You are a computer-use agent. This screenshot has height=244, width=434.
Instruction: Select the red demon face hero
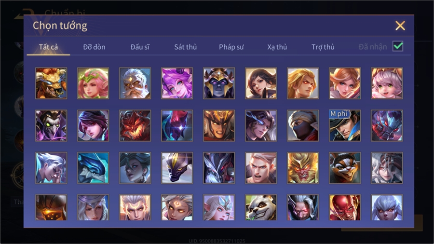[x=135, y=125]
